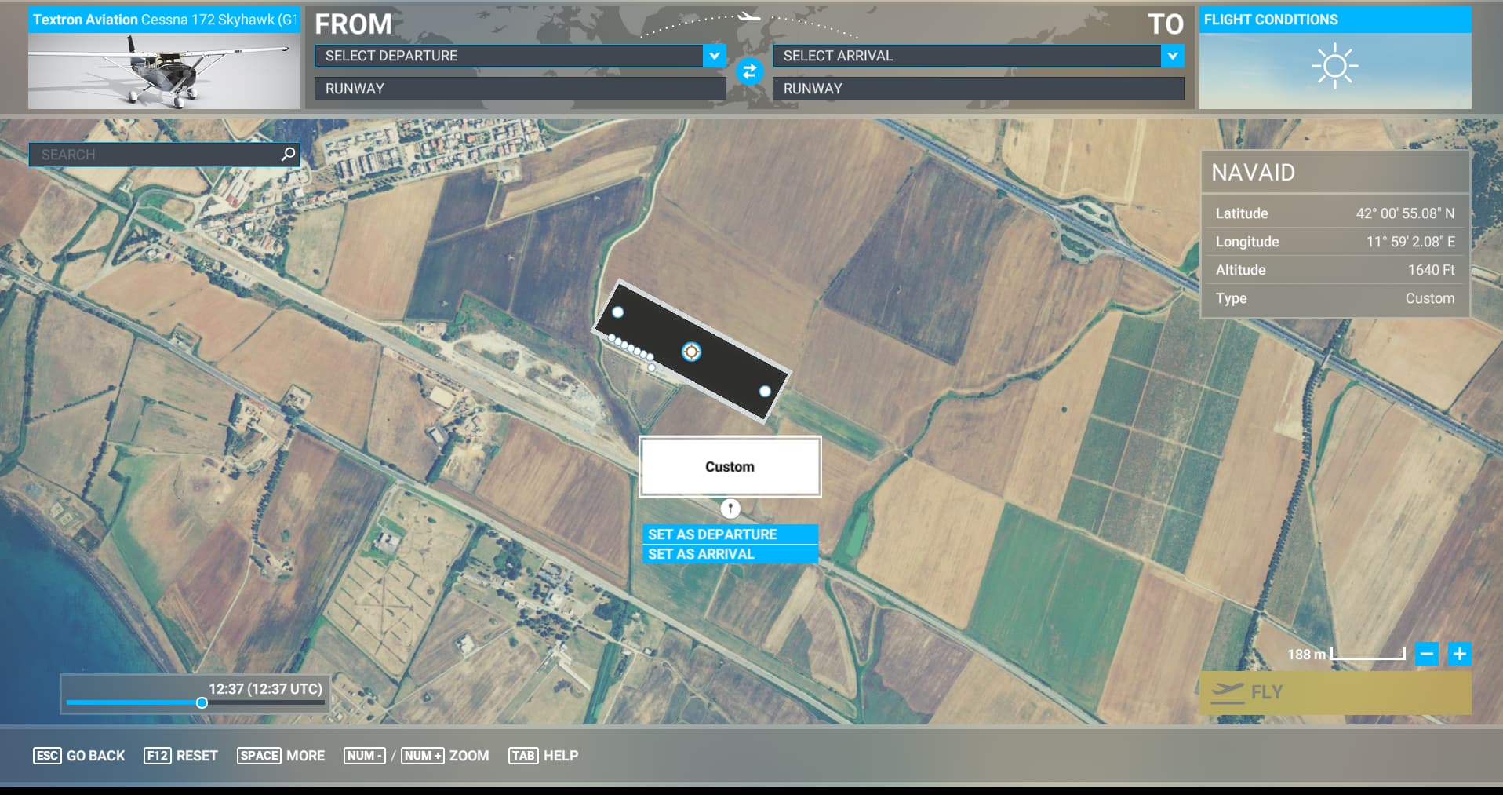Image resolution: width=1503 pixels, height=795 pixels.
Task: Click Go Back in bottom bar
Action: point(79,756)
